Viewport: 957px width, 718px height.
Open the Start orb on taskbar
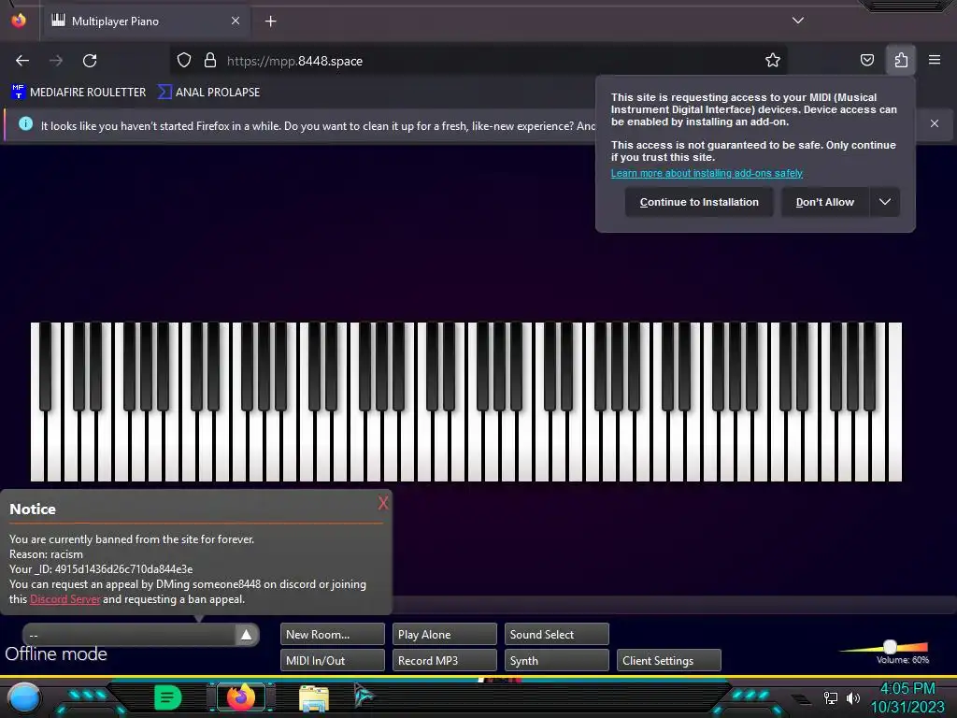pyautogui.click(x=23, y=697)
